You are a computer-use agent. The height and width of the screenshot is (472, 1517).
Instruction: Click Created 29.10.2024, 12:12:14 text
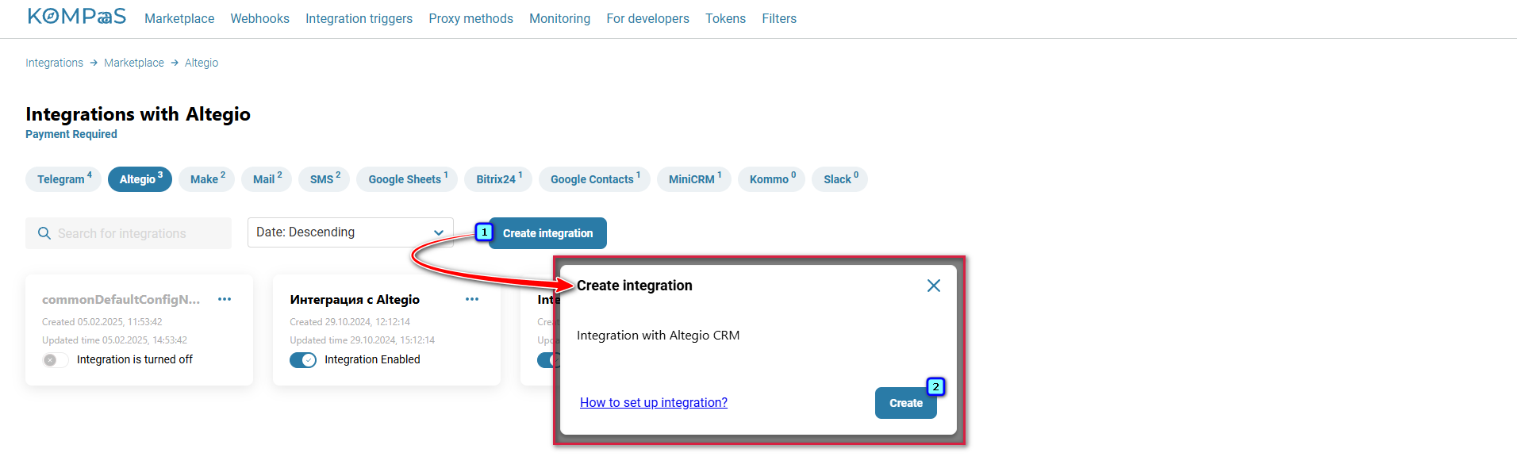coord(350,322)
